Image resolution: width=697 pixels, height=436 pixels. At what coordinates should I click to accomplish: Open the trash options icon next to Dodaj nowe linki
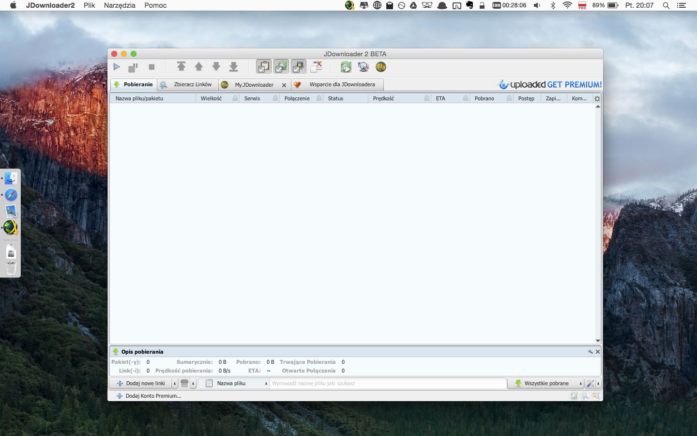[184, 383]
